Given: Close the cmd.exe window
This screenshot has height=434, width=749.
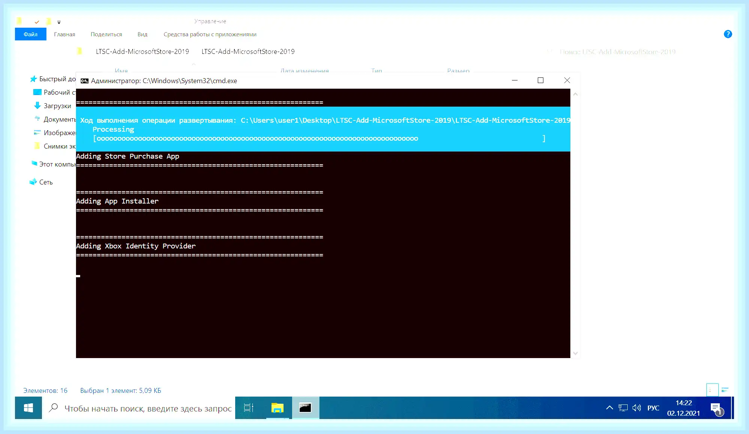Looking at the screenshot, I should 567,80.
